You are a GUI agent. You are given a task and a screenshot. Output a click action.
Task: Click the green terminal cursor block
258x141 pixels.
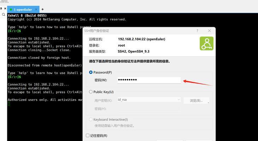[9, 104]
